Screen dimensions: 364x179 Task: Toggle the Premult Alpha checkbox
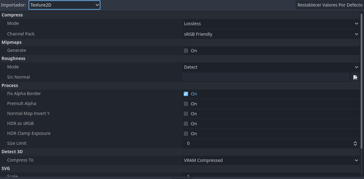(186, 104)
